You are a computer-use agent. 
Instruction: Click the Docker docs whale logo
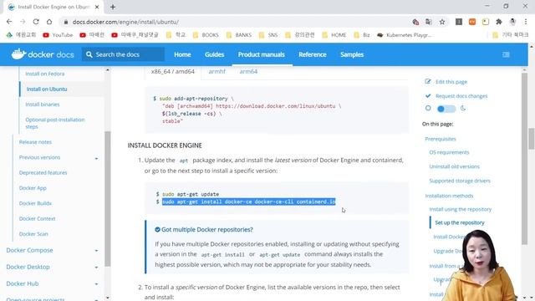(18, 54)
